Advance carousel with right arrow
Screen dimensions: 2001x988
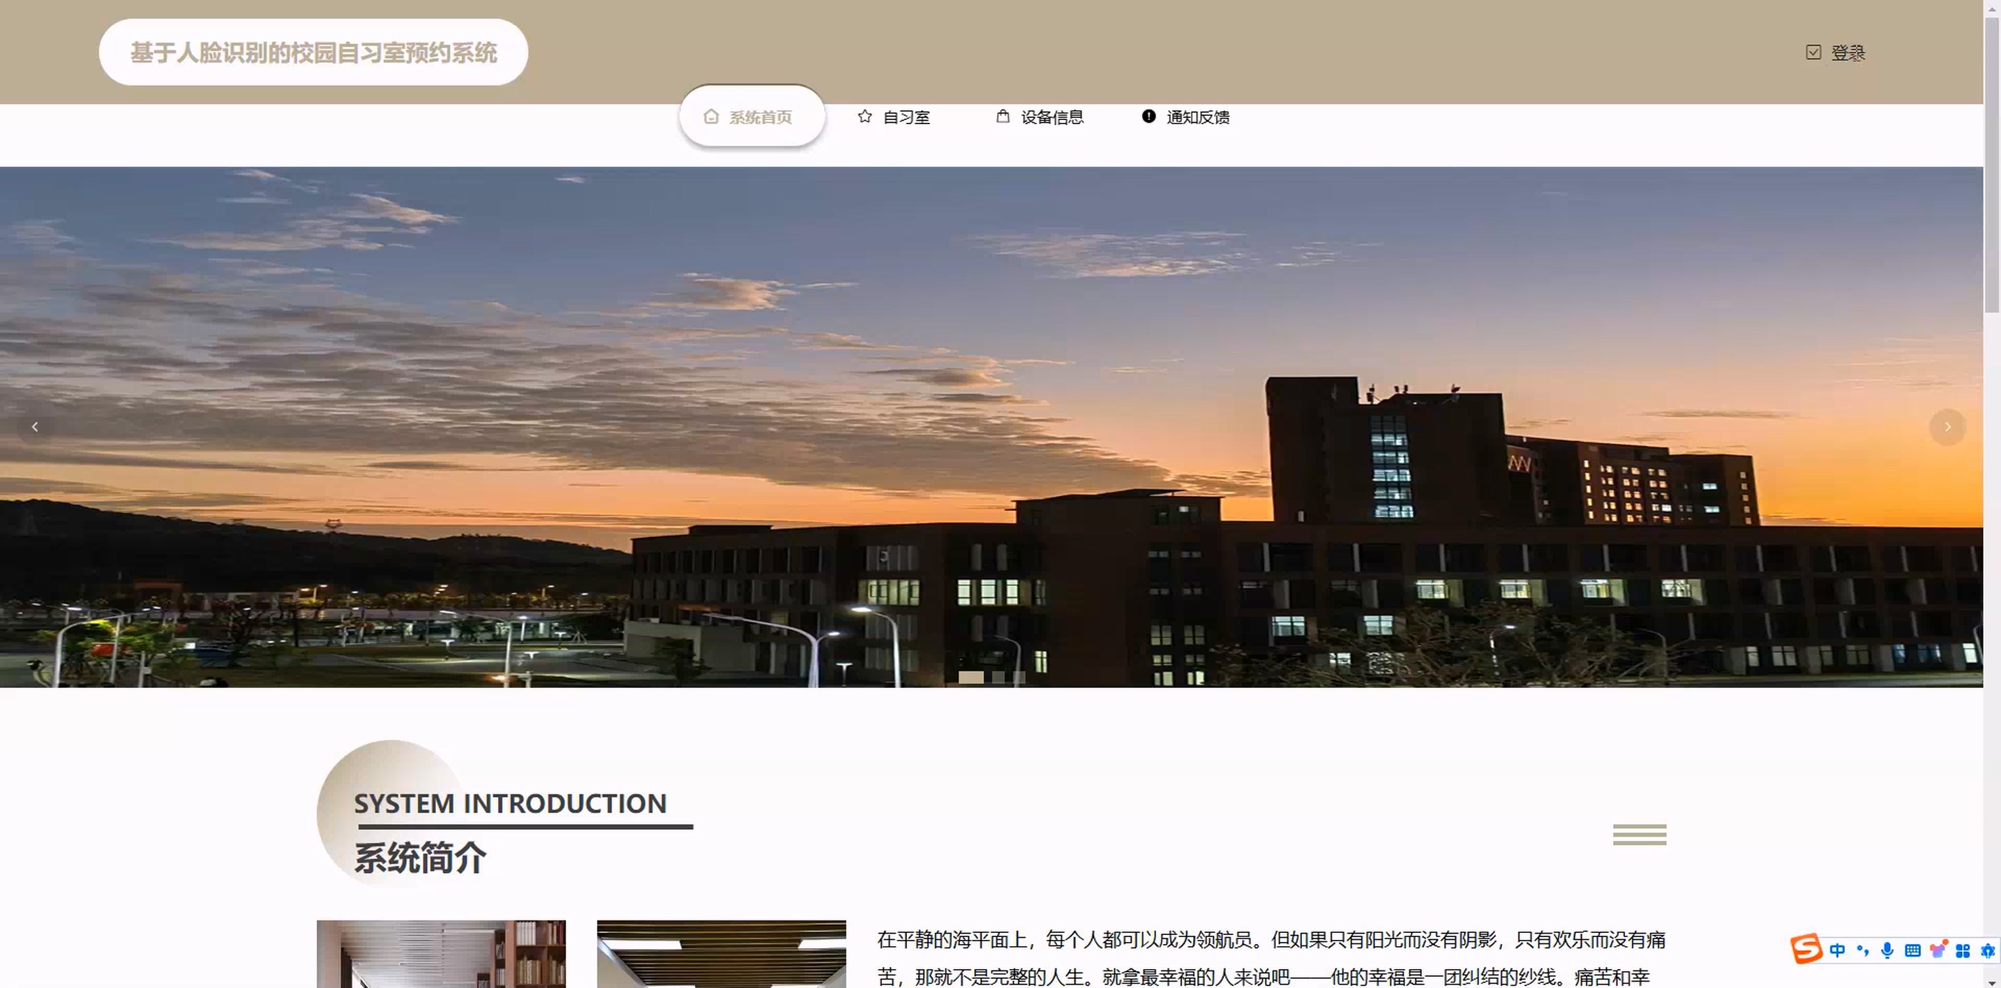1947,426
